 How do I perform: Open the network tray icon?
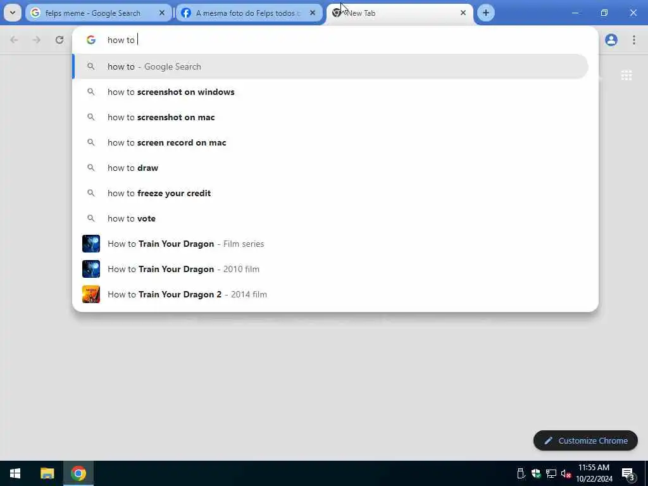coord(551,473)
